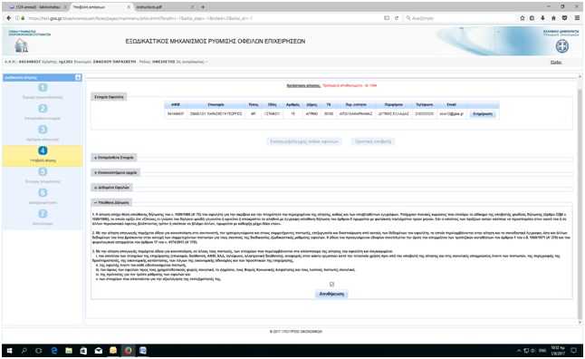Screen dimensions: 585x359
Task: Click the taskbar volume icon
Action: click(533, 351)
